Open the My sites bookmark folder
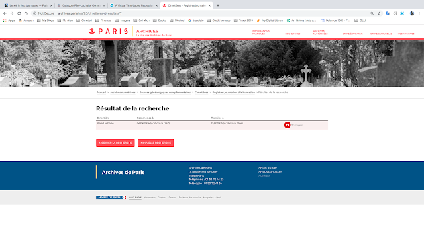The width and height of the screenshot is (424, 238). [65, 20]
